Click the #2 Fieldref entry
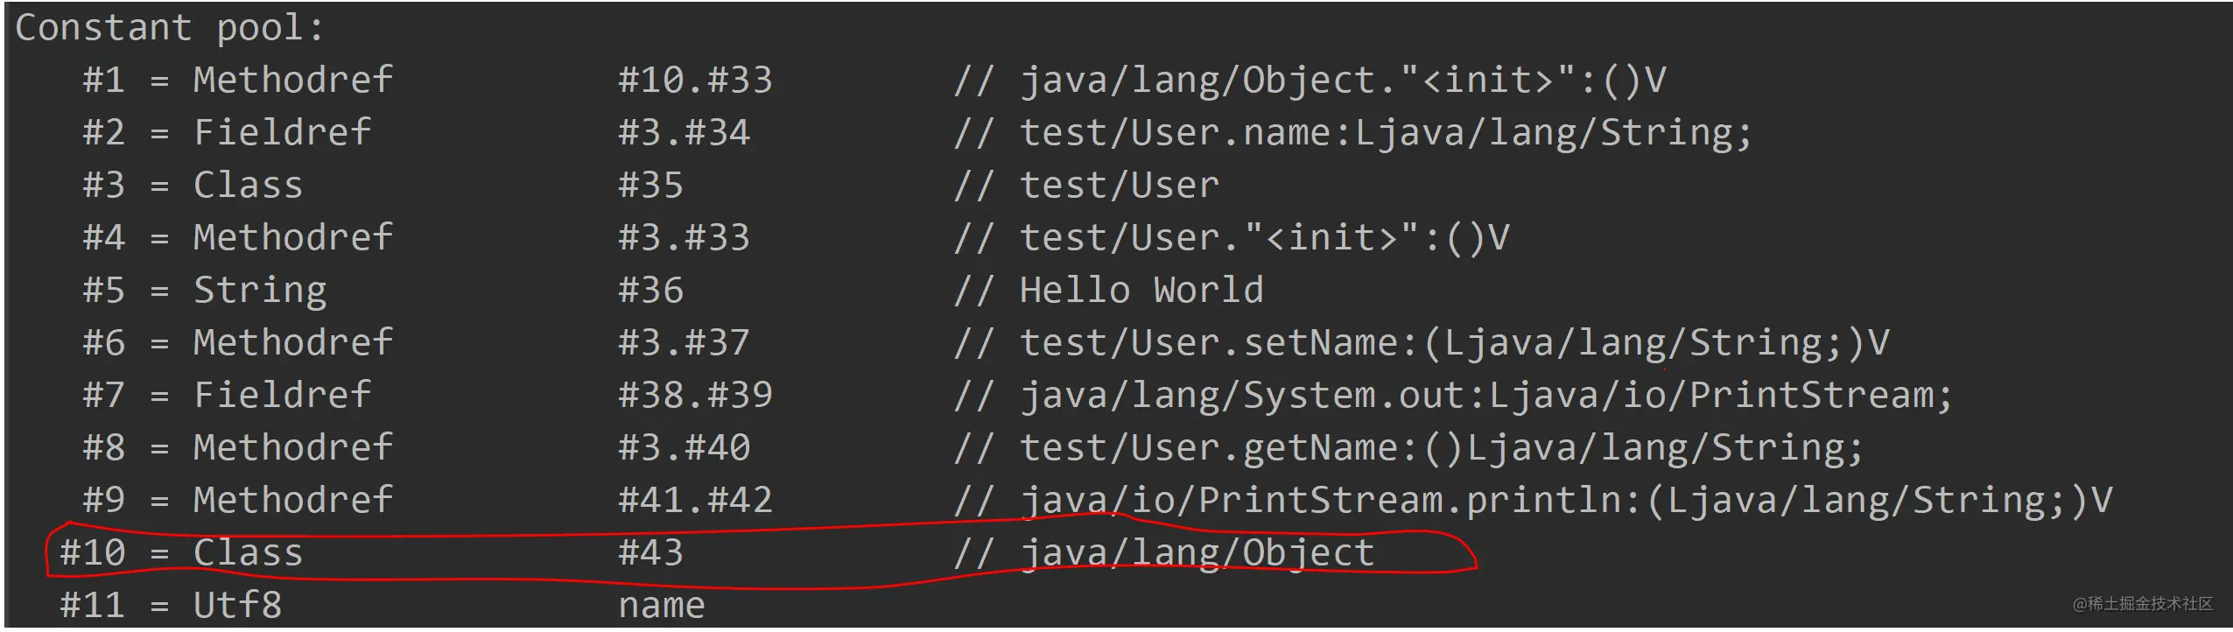Image resolution: width=2233 pixels, height=632 pixels. tap(226, 133)
